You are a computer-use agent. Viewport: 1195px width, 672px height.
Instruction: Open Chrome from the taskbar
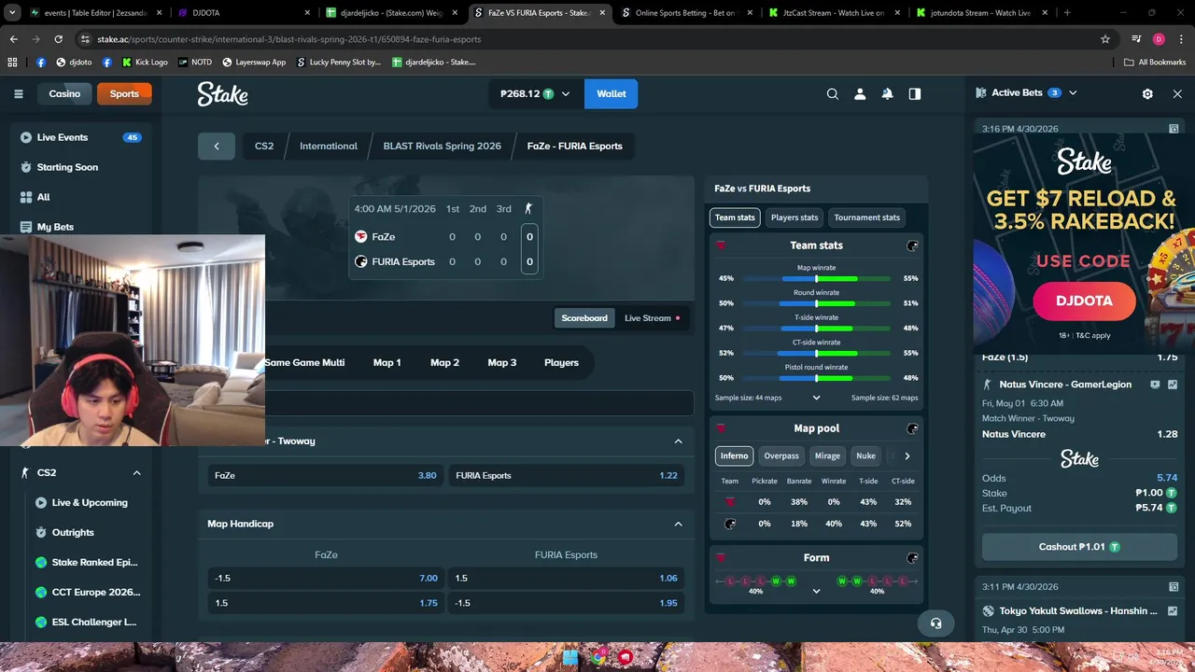tap(597, 657)
